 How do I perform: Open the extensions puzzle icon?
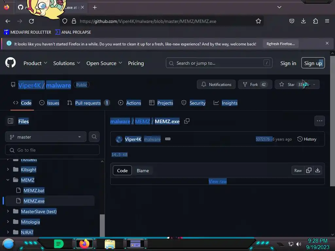315,21
